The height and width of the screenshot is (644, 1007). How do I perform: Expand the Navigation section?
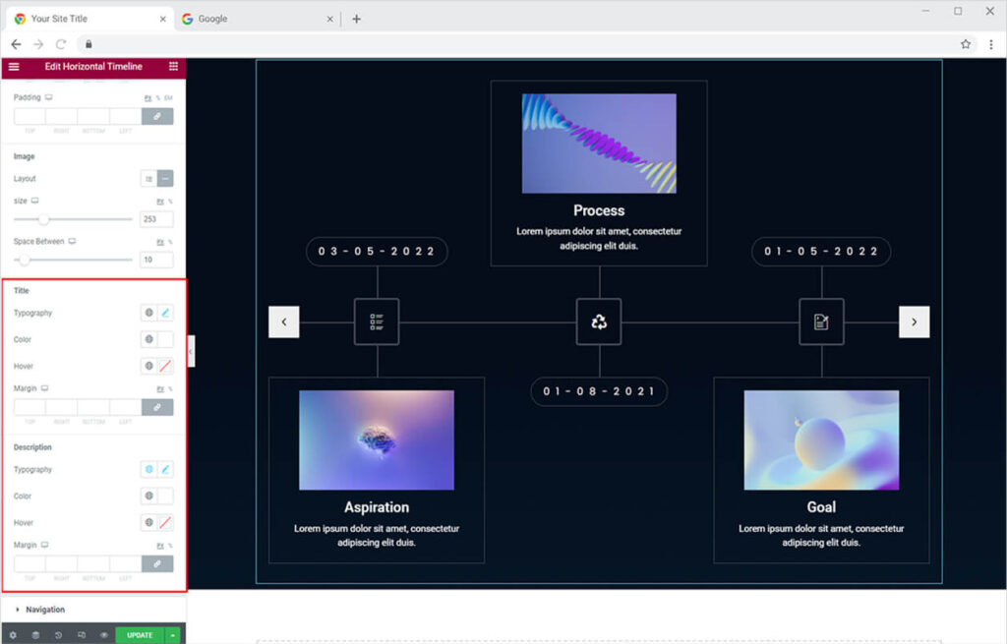[x=44, y=610]
